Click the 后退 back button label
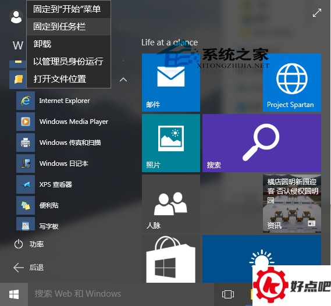 [37, 268]
